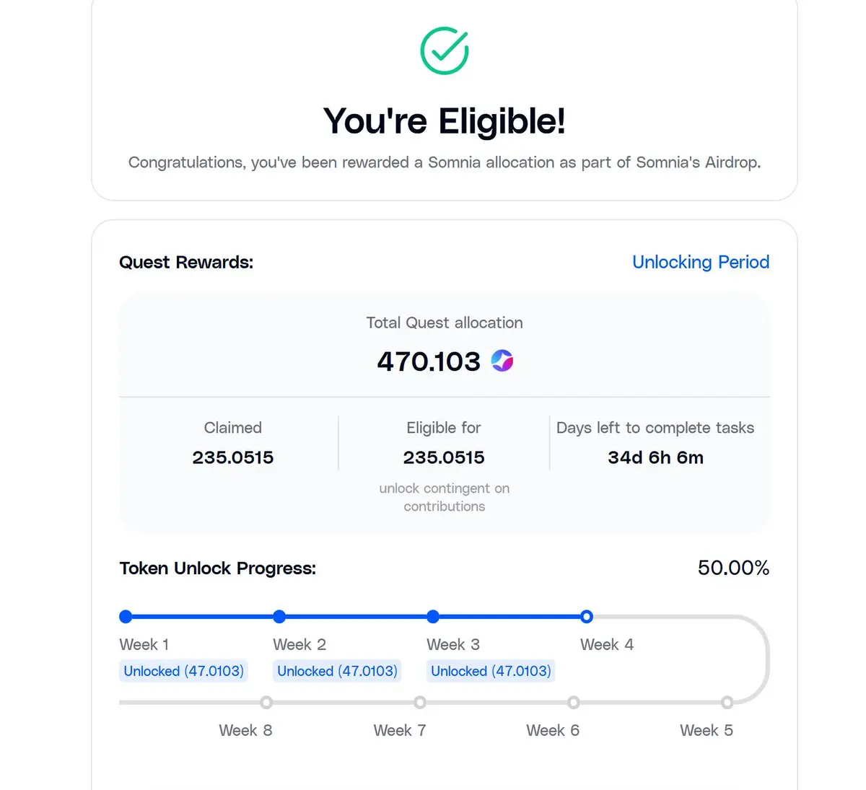Click the Week 5 milestone circle
Viewport: 866px width, 790px height.
click(727, 702)
